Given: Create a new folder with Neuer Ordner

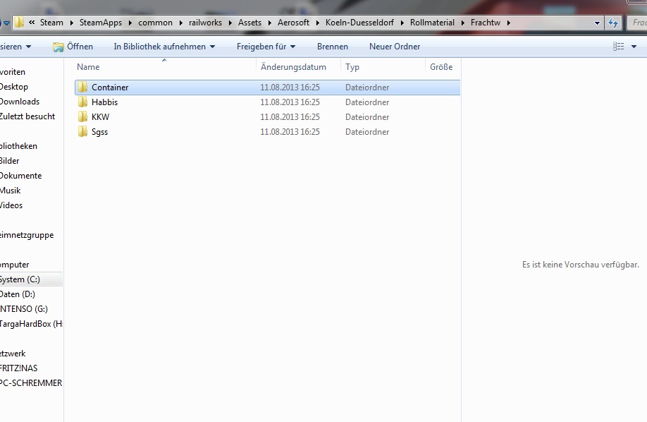Looking at the screenshot, I should pos(395,47).
